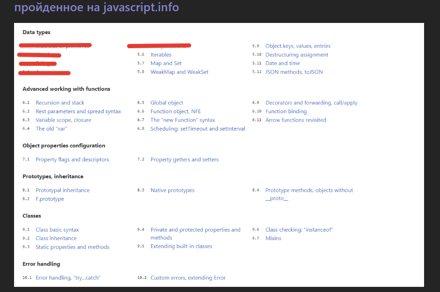Select Advanced working with functions heading
Screen dimensions: 440x292
(66, 89)
